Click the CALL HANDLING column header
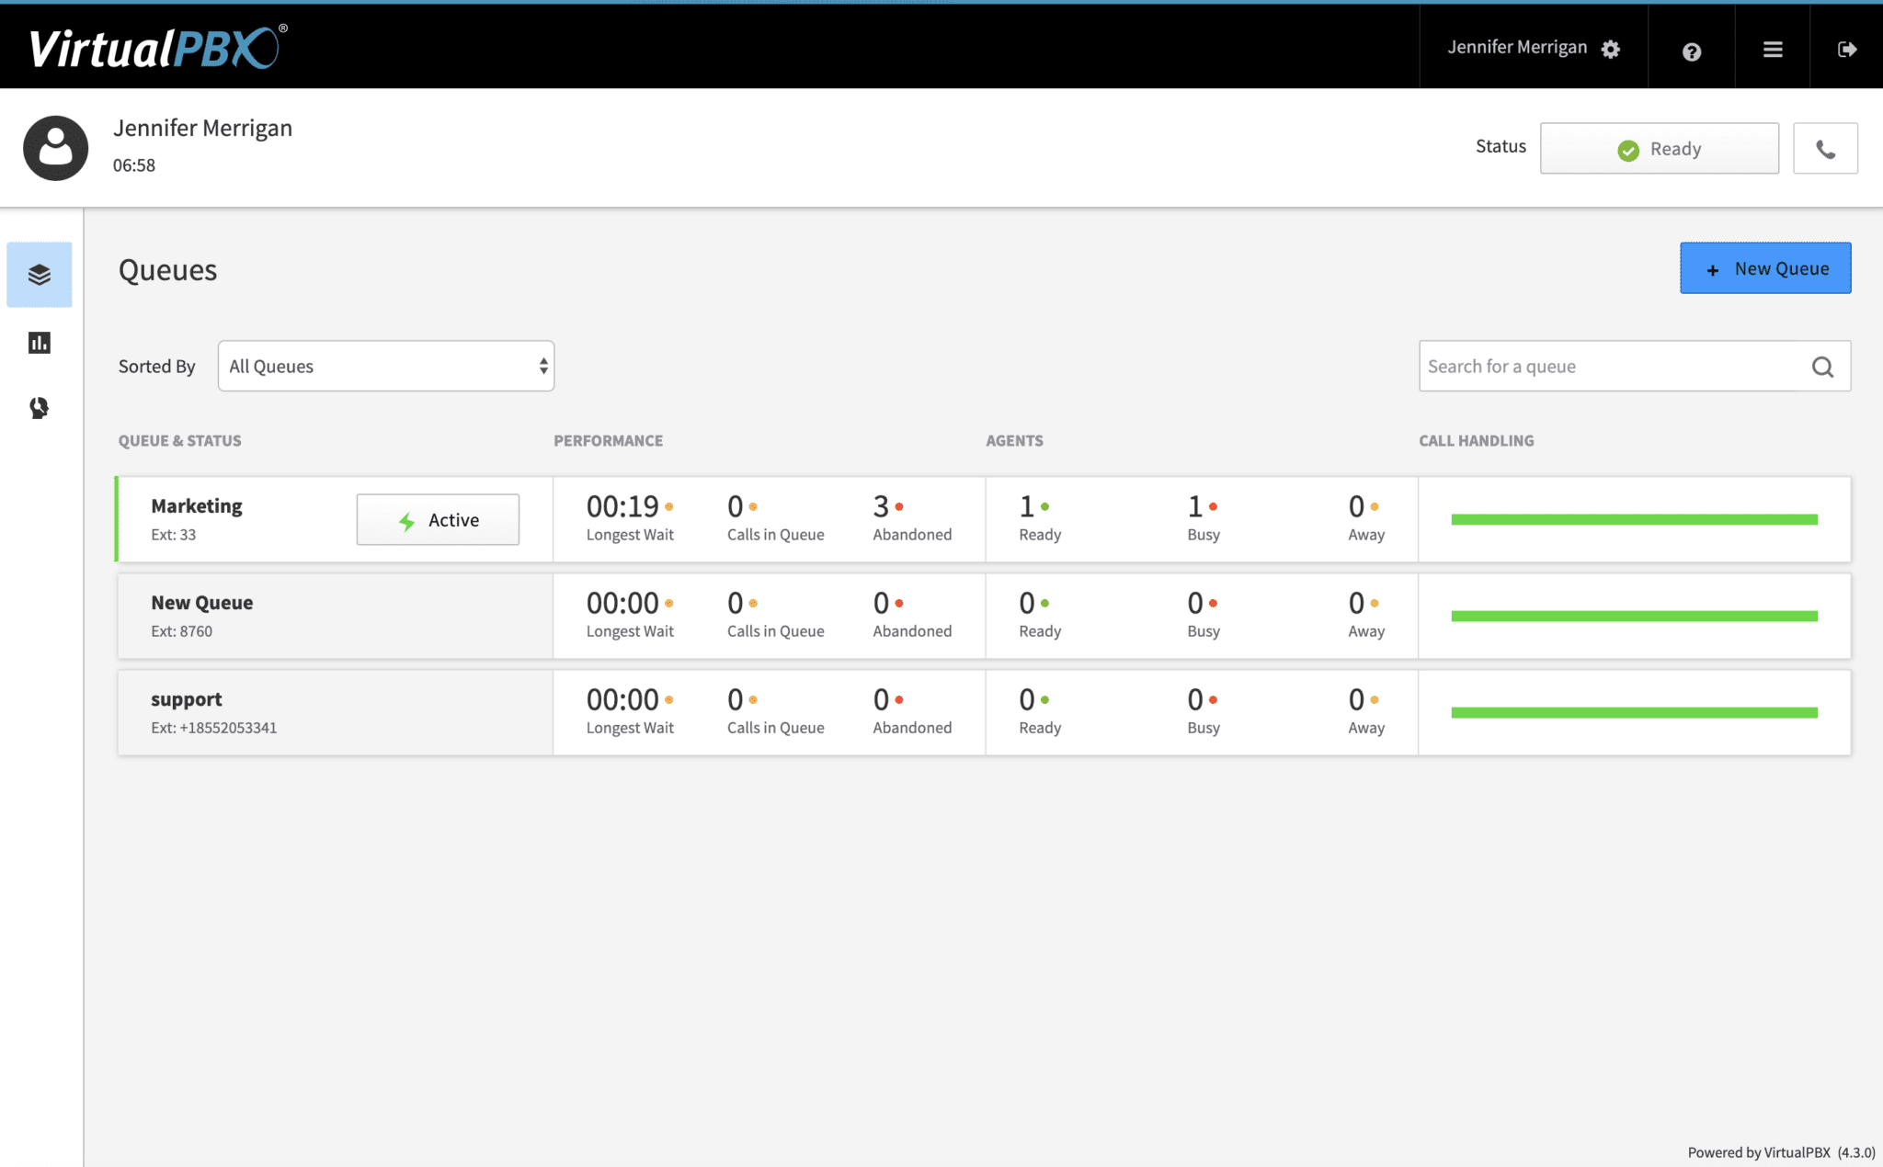The width and height of the screenshot is (1883, 1167). (x=1476, y=441)
